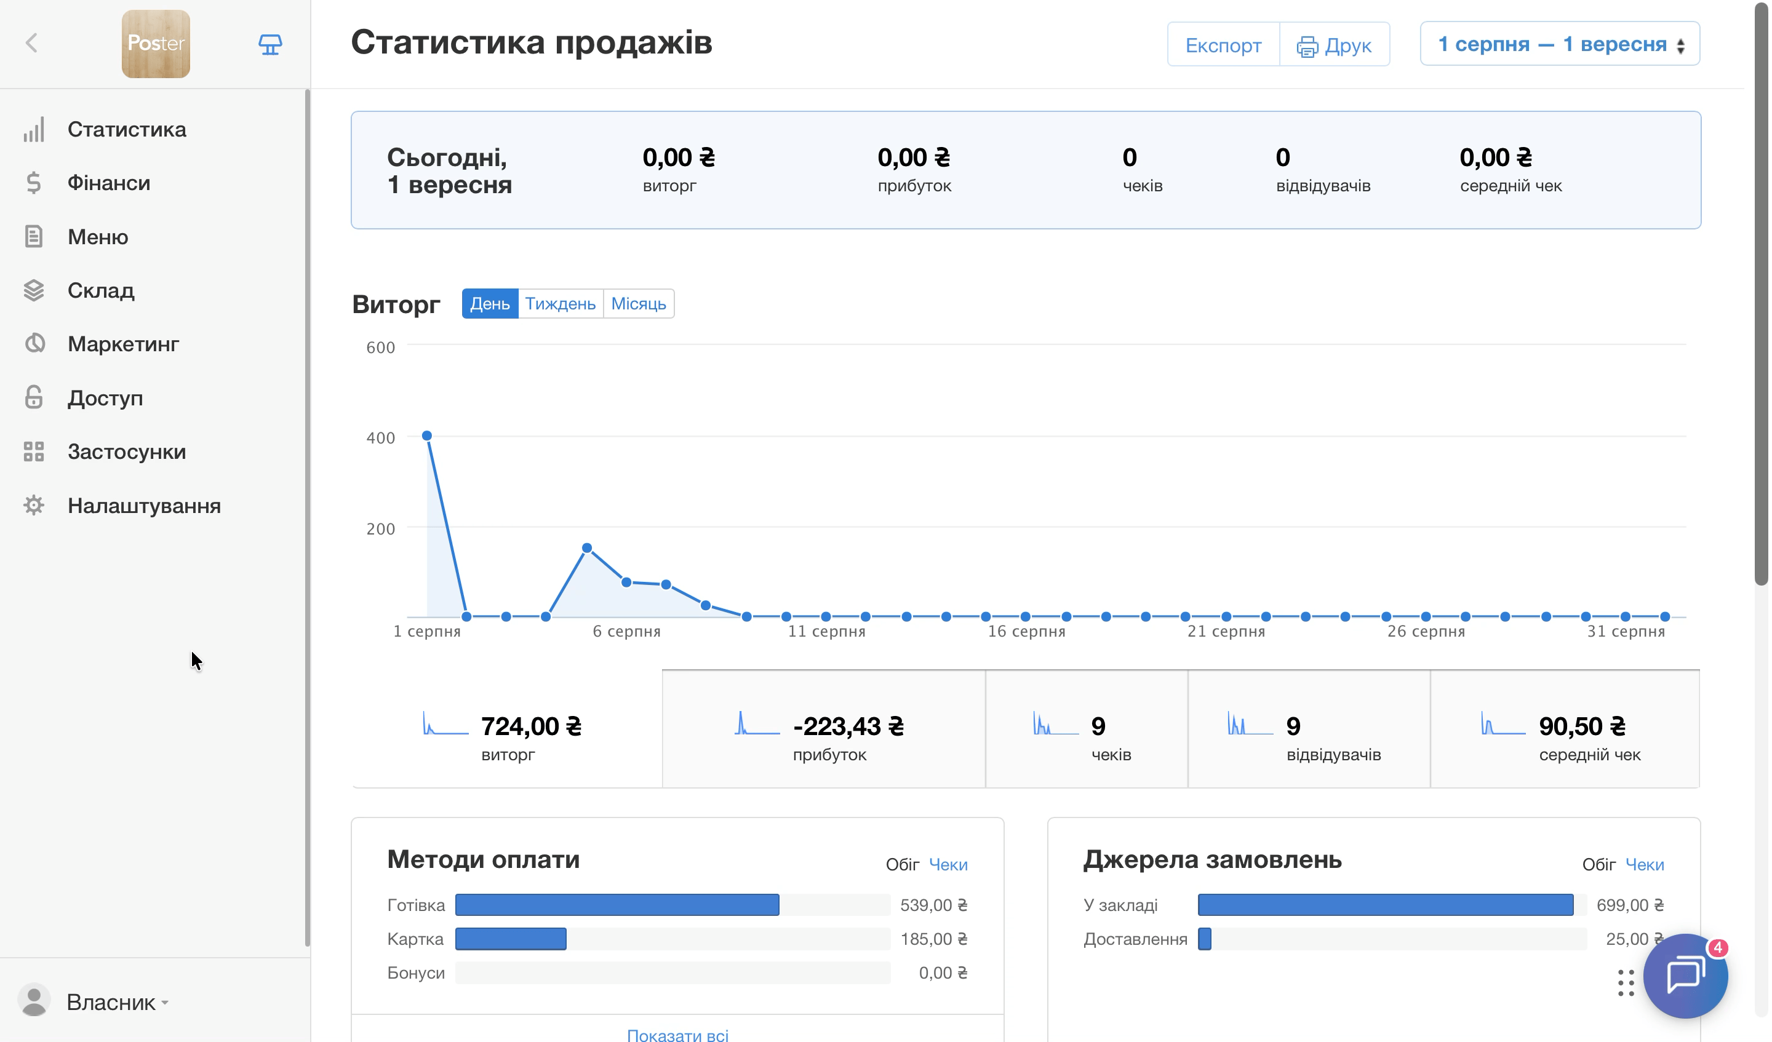Click the Готівка payment bar
This screenshot has height=1042, width=1772.
(617, 905)
